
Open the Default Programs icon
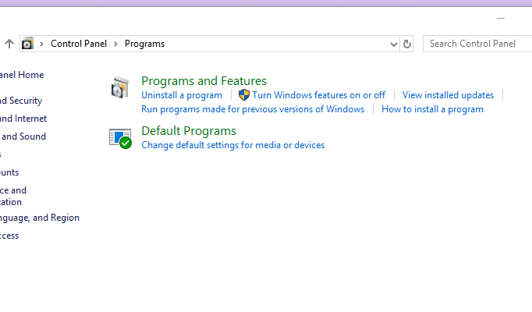[120, 138]
